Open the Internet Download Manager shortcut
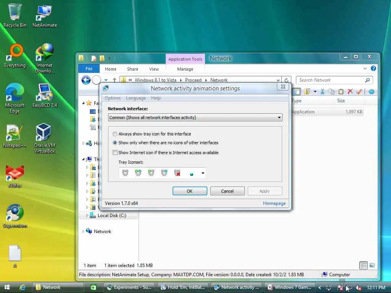Image resolution: width=391 pixels, height=293 pixels. click(x=44, y=58)
